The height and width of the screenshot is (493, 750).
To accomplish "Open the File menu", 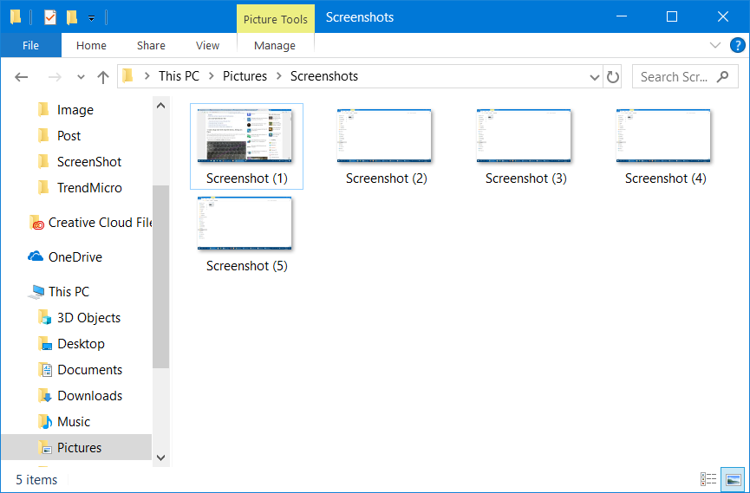I will tap(30, 45).
